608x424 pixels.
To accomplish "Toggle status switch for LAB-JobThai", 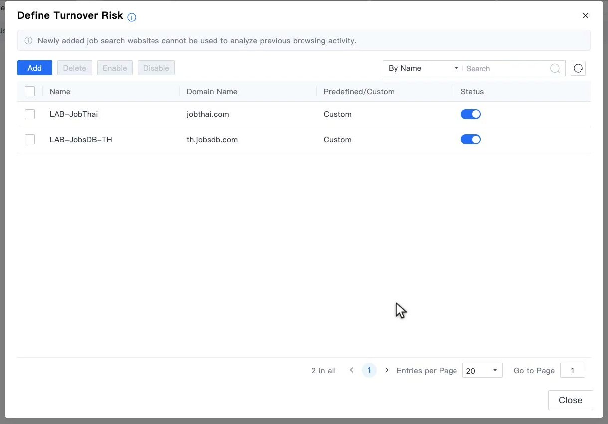I will 471,114.
